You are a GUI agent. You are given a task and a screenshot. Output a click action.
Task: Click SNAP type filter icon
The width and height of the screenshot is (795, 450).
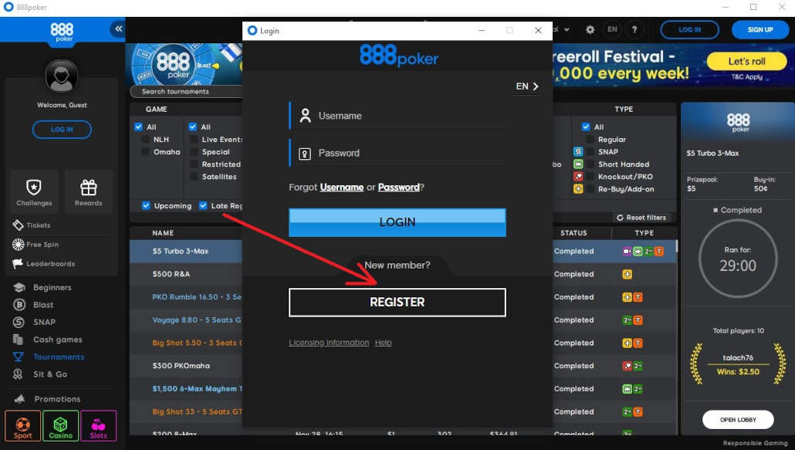(x=578, y=151)
